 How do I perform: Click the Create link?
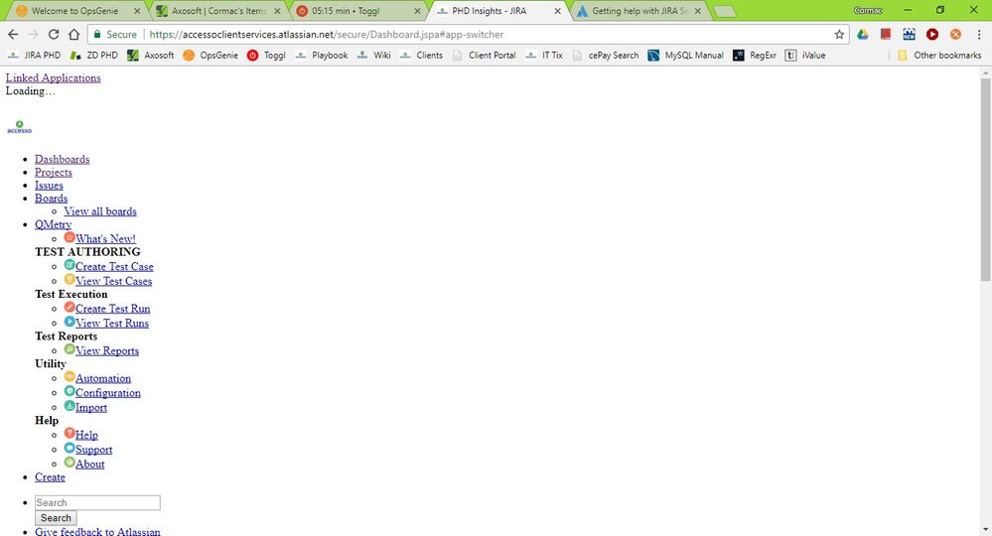[x=50, y=477]
